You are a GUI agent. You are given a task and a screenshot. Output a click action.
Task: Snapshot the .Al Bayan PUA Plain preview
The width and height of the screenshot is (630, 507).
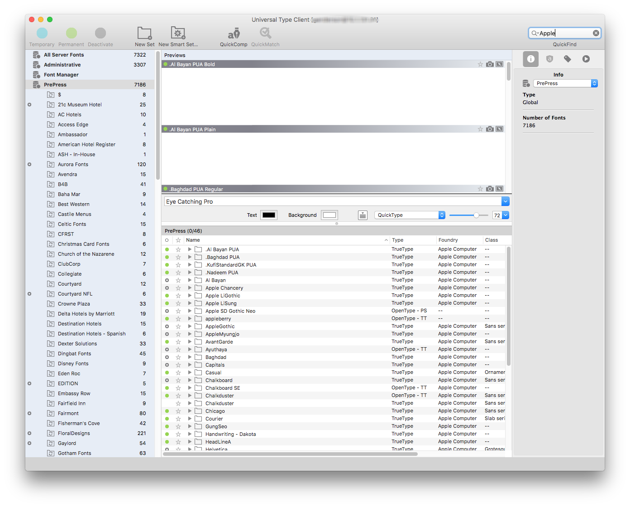(490, 129)
